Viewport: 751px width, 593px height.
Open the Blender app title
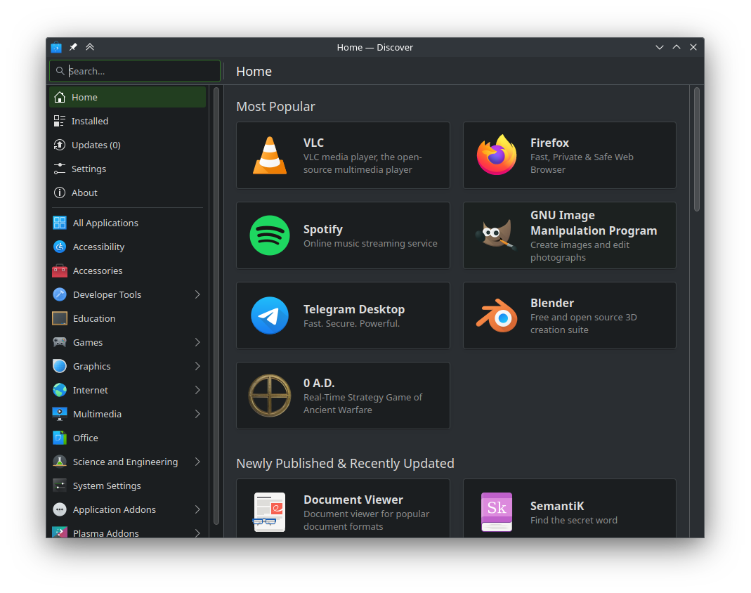(551, 304)
